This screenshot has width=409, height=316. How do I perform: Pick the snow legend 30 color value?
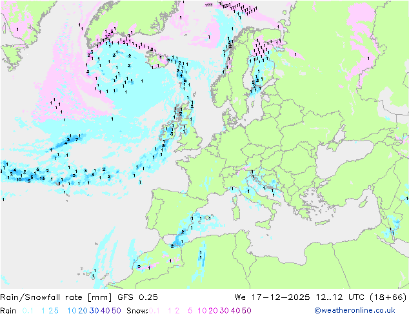(x=224, y=311)
